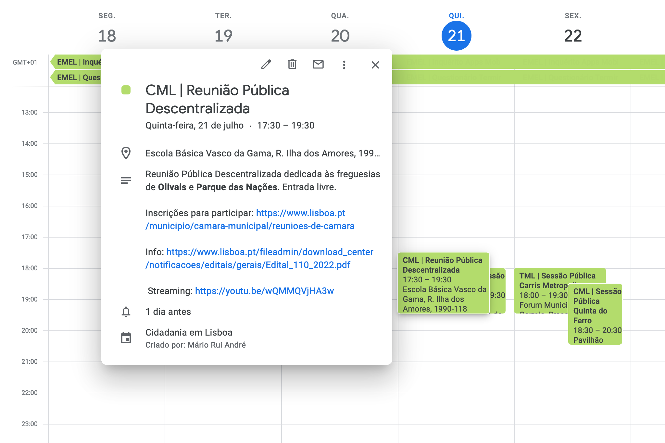Select Tuesday 19 day header

point(224,35)
